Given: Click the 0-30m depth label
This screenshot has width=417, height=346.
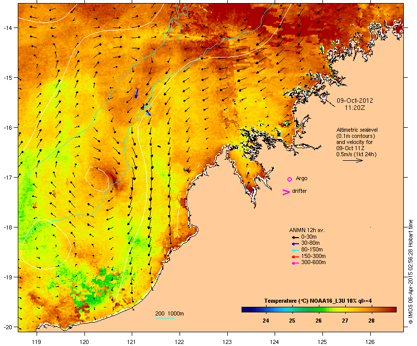Looking at the screenshot, I should coord(309,237).
